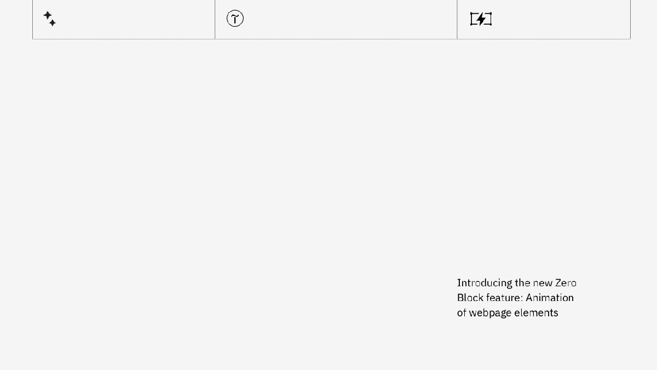Image resolution: width=657 pixels, height=370 pixels.
Task: Click the double sparkle stars icon
Action: coord(49,19)
